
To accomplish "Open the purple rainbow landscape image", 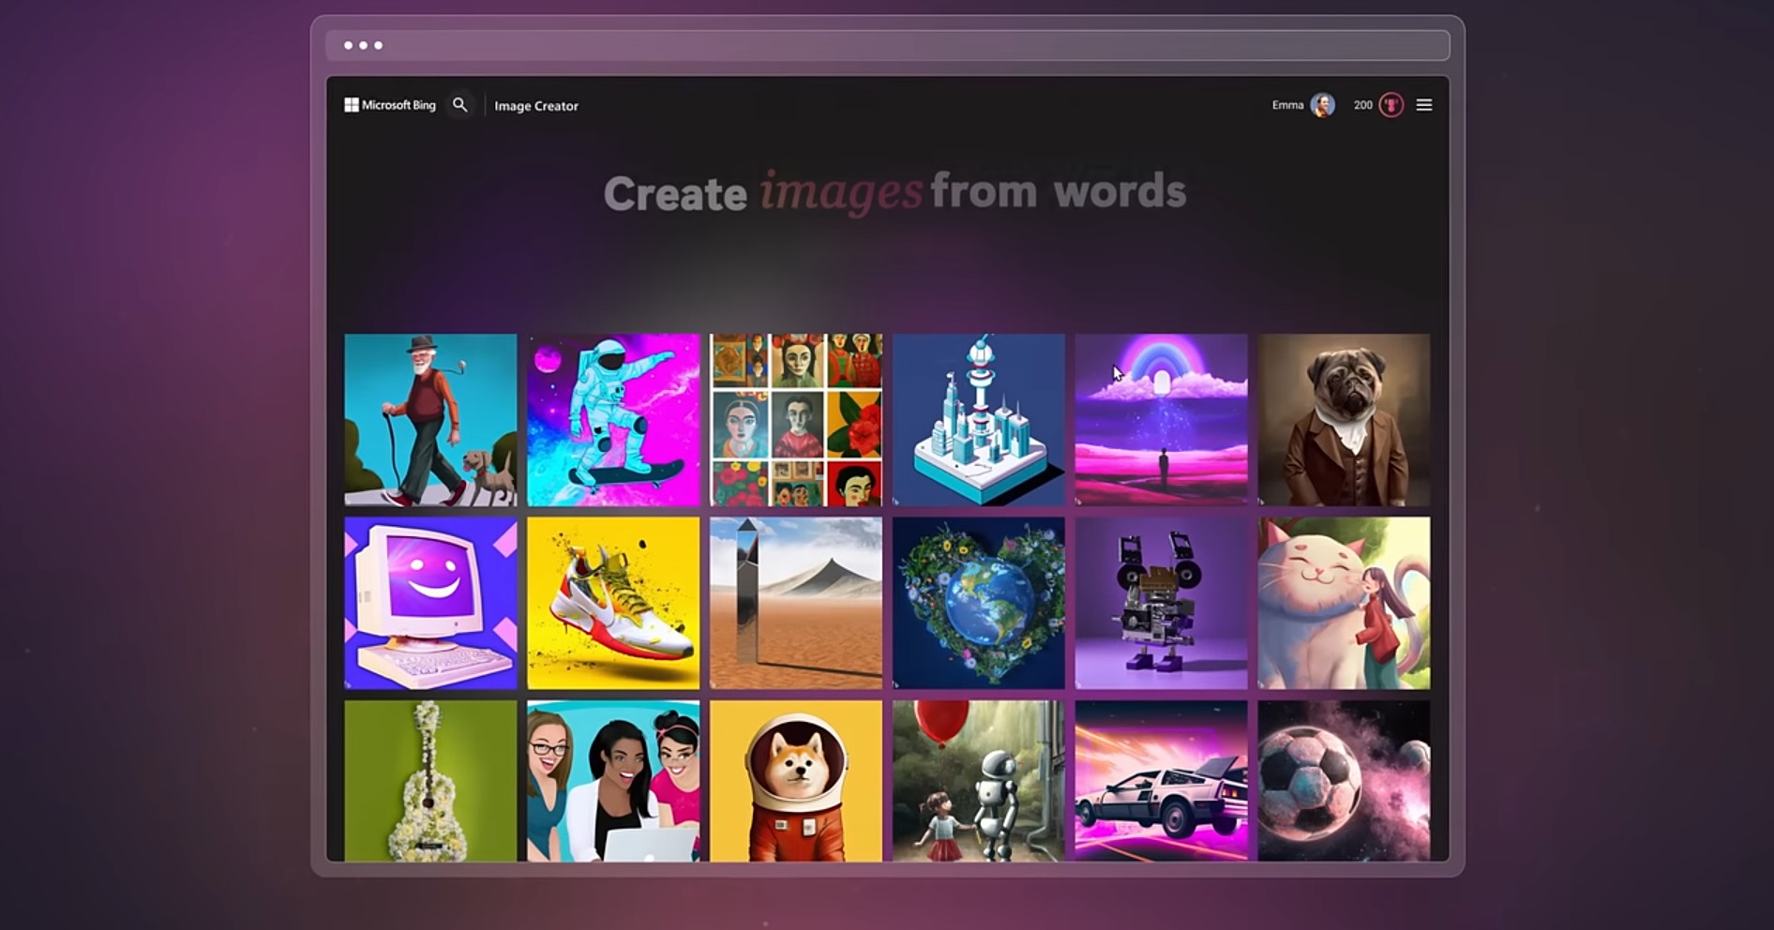I will (x=1162, y=420).
